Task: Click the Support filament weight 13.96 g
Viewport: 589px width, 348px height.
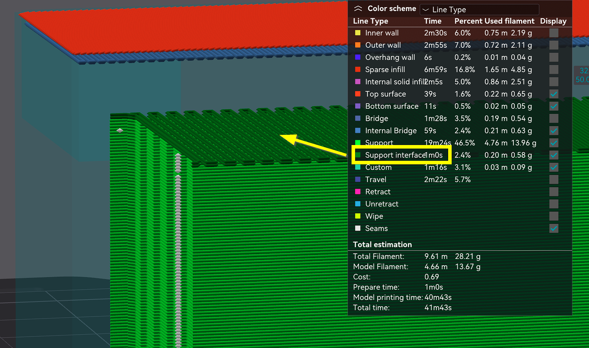Action: (523, 143)
